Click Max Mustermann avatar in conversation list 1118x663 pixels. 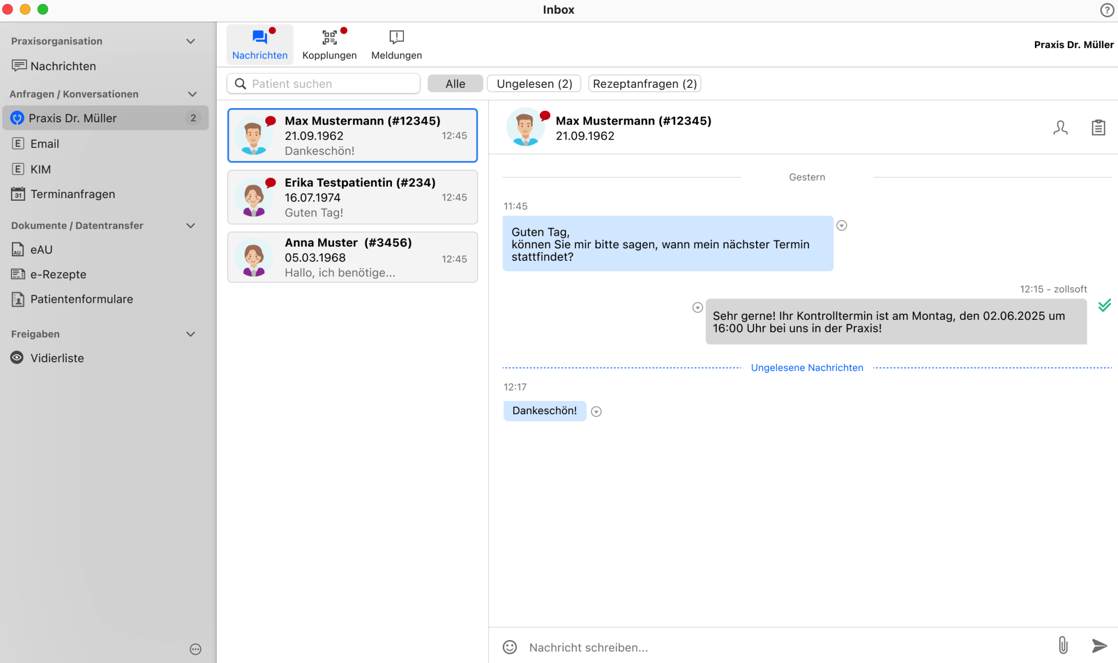[253, 136]
